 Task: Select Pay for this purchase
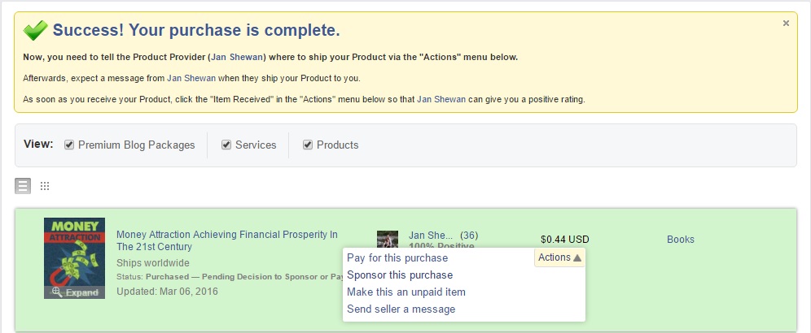(x=397, y=257)
